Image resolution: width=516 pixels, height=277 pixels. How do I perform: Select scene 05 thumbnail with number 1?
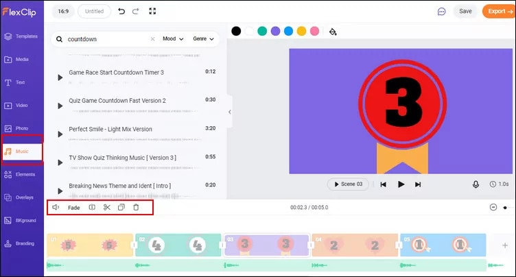click(443, 245)
